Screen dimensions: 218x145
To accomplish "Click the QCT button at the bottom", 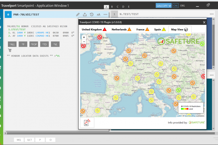I will [x=29, y=140].
